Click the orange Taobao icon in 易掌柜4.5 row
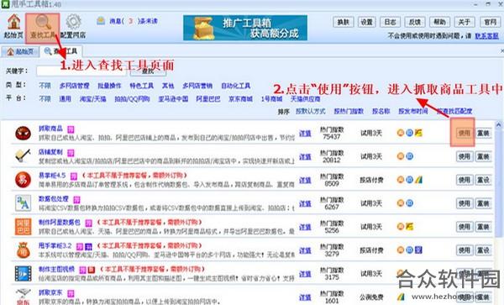504x305 pixels. tap(401, 180)
